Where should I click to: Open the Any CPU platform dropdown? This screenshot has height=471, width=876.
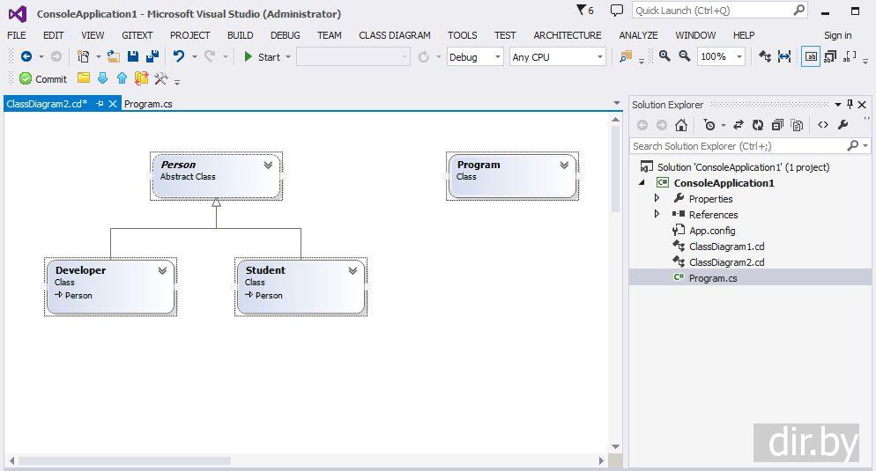pos(558,56)
